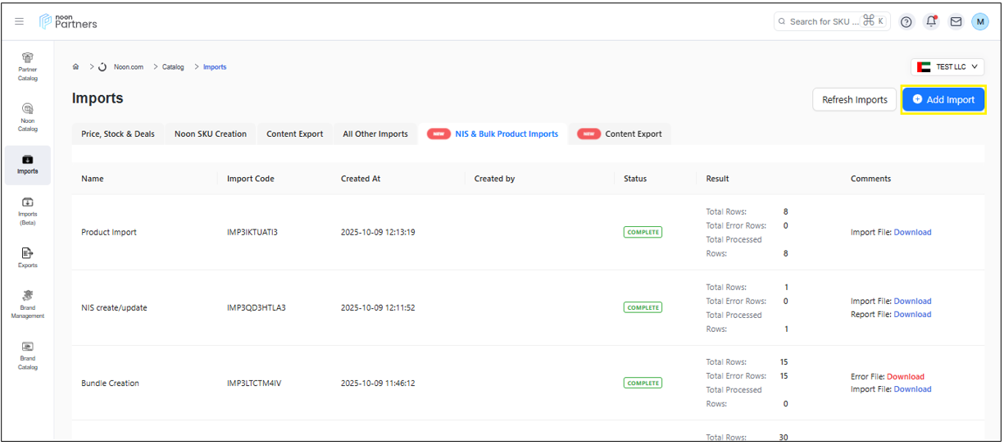Click the Search for SKU field
1004x445 pixels.
click(824, 22)
